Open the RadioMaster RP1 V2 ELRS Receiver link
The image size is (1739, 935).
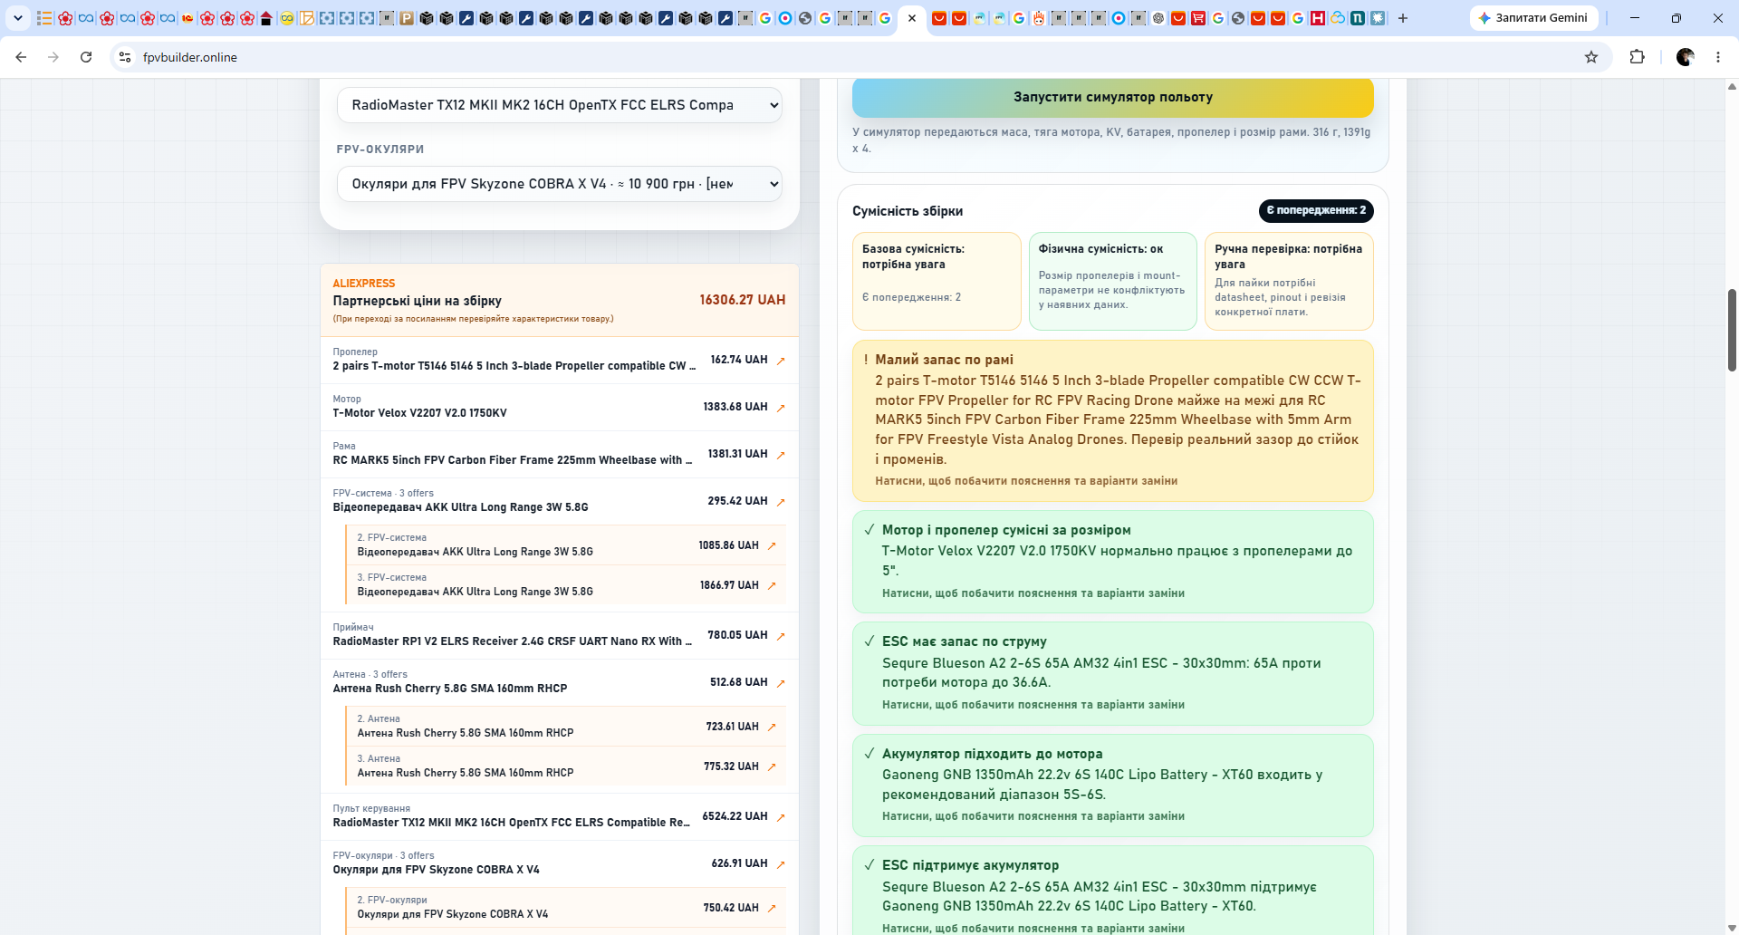(x=513, y=641)
